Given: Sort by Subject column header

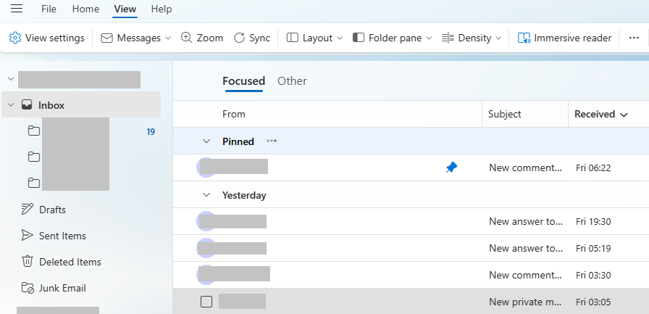Looking at the screenshot, I should 505,115.
